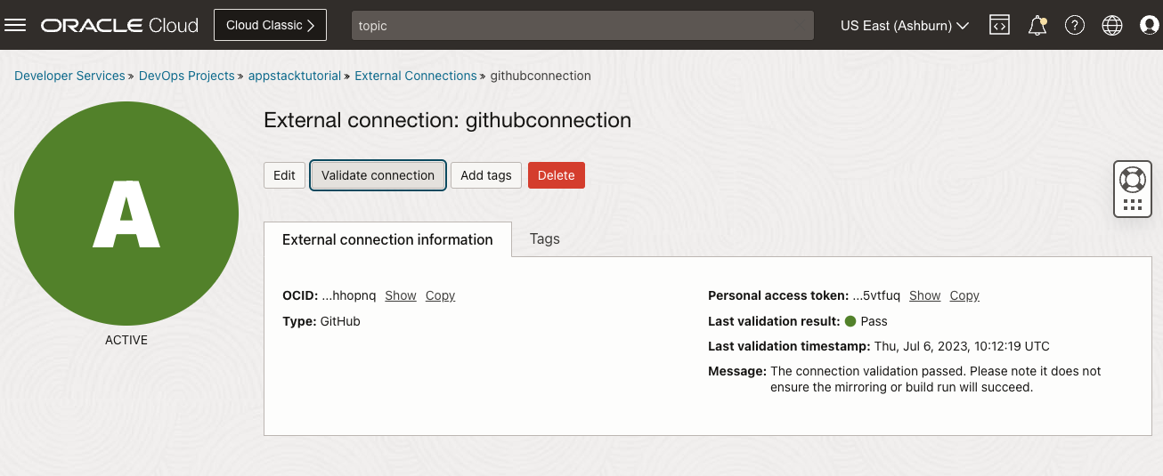This screenshot has height=476, width=1163.
Task: Click the red Delete button
Action: point(557,175)
